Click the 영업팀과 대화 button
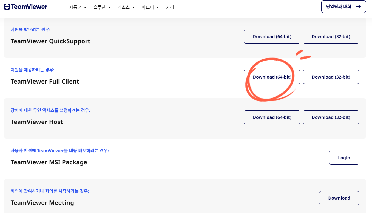This screenshot has width=372, height=213. [343, 7]
